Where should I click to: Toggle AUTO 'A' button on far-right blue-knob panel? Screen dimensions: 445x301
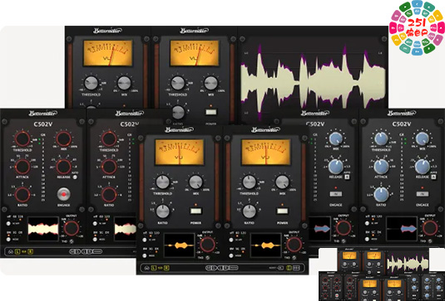point(433,177)
